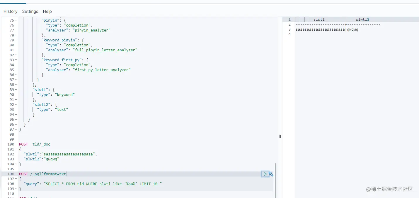
Task: Collapse the fold arrow at line 107
Action: 16,179
